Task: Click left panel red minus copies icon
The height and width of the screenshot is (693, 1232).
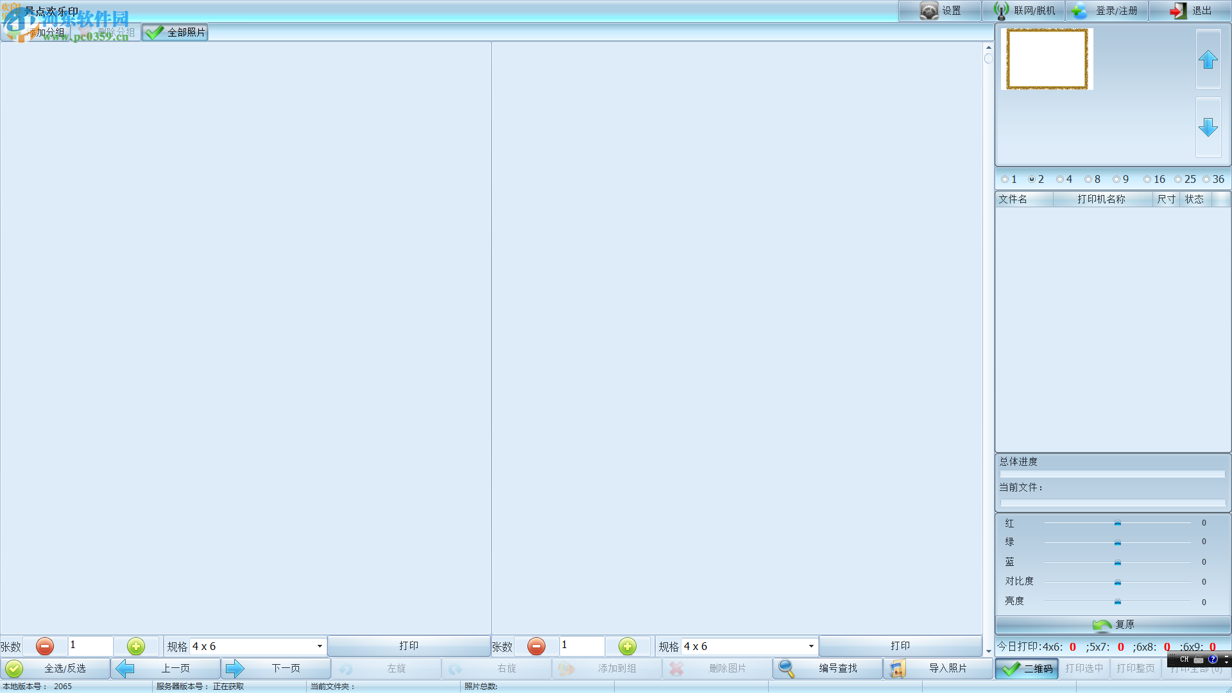Action: coord(45,646)
